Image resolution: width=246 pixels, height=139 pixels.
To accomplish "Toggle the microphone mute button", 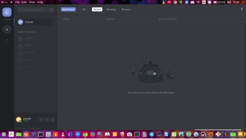I will [x=41, y=120].
